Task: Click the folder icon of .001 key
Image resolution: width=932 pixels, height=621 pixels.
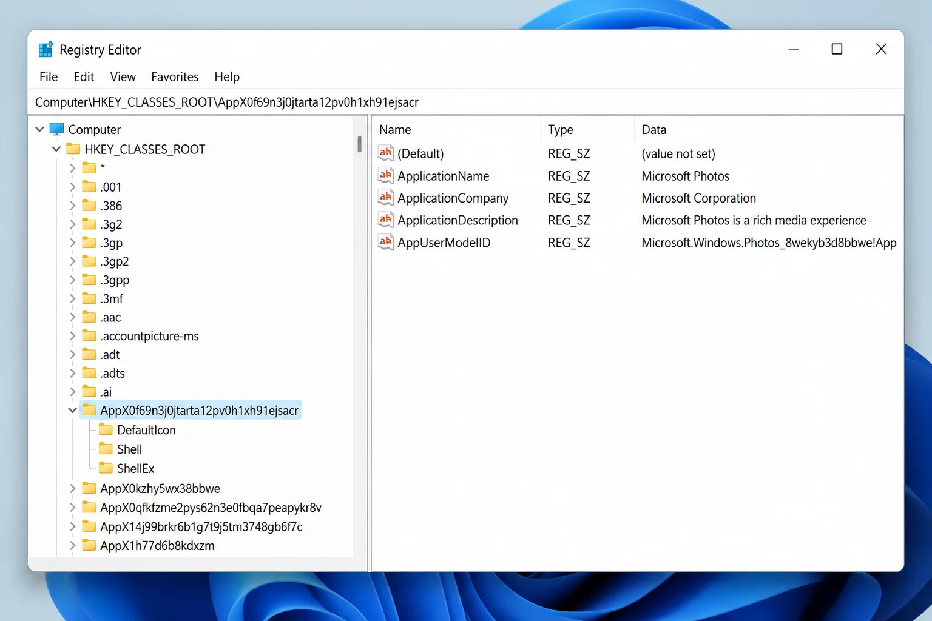Action: coord(89,186)
